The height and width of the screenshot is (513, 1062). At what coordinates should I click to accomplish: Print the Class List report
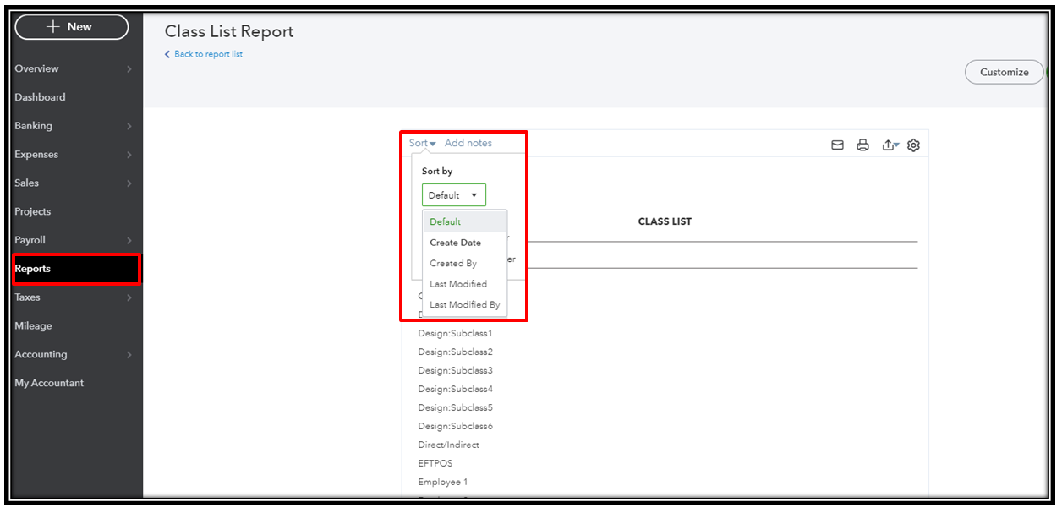[862, 145]
